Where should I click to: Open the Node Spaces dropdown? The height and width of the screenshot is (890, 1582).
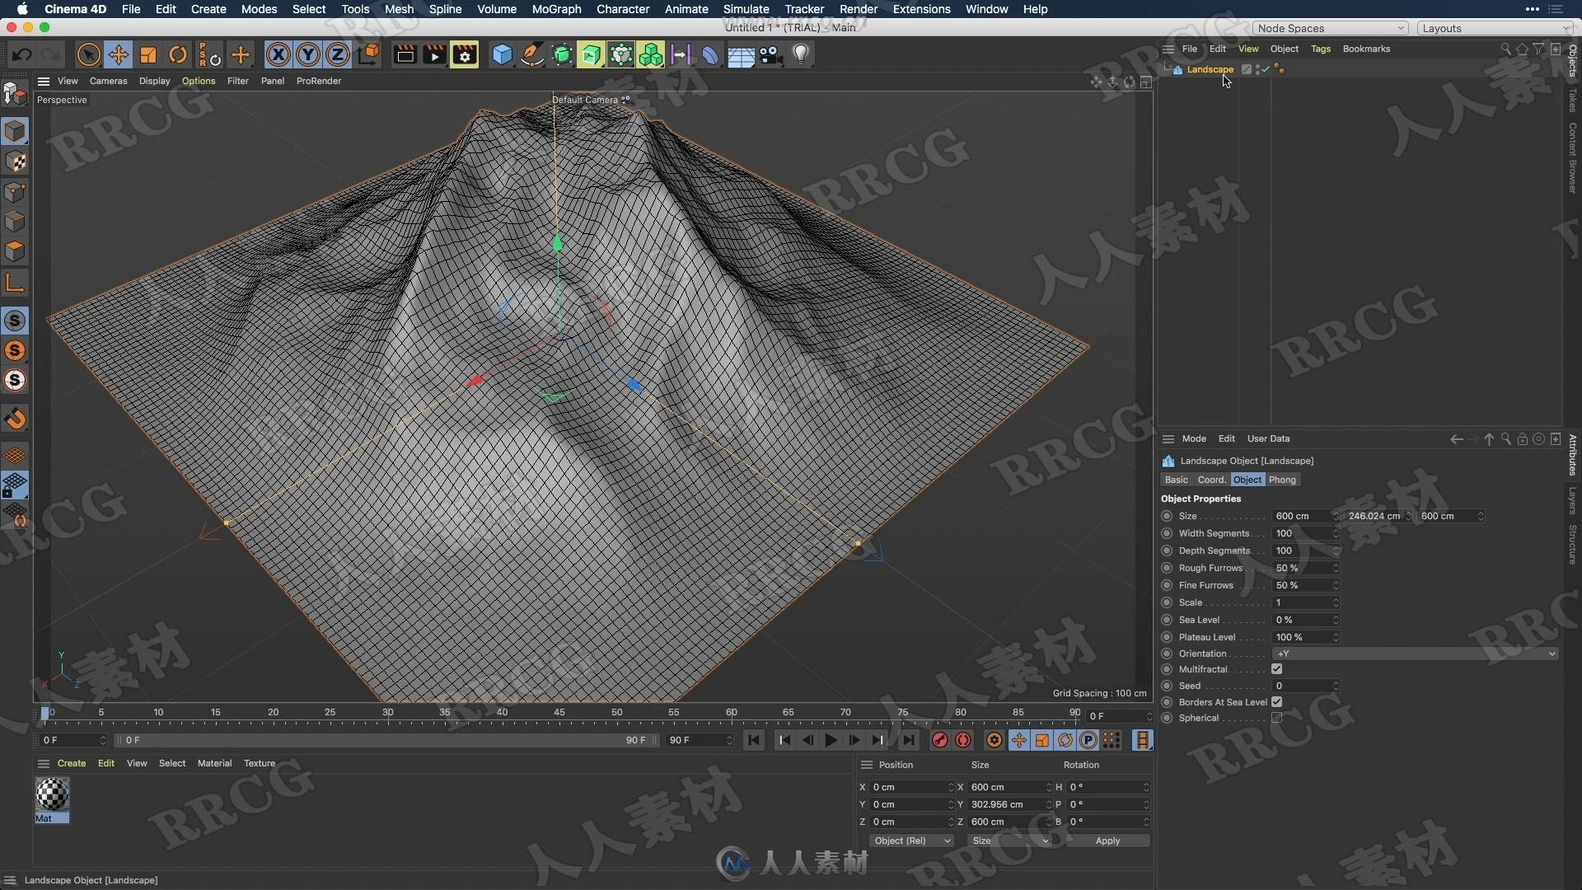point(1330,28)
